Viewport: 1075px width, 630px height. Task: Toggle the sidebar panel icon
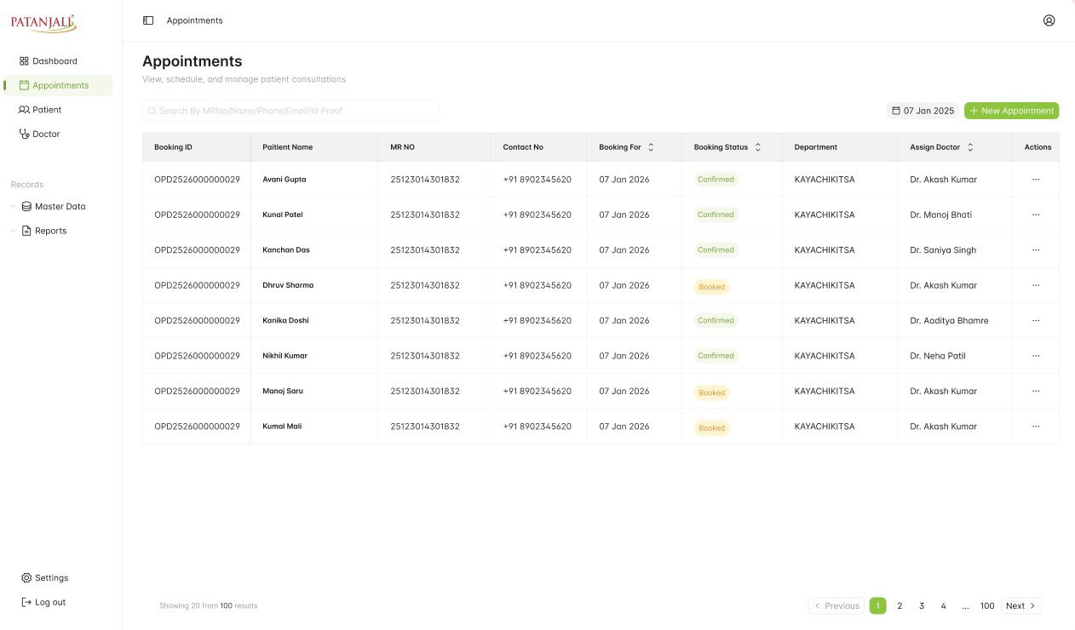pyautogui.click(x=148, y=20)
